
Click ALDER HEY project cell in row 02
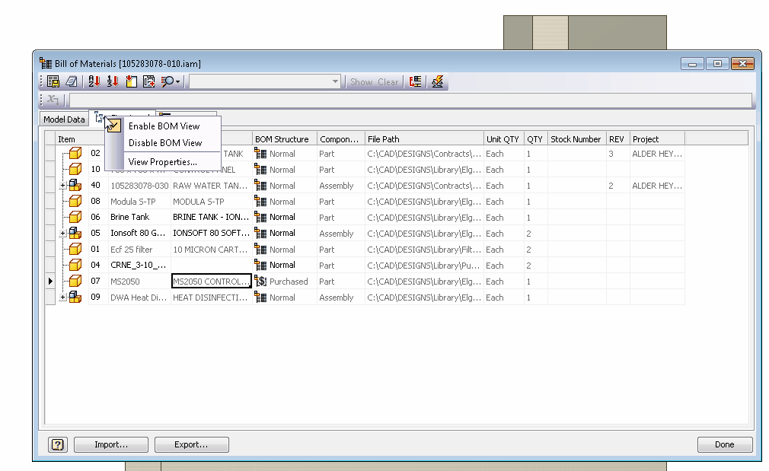(657, 154)
